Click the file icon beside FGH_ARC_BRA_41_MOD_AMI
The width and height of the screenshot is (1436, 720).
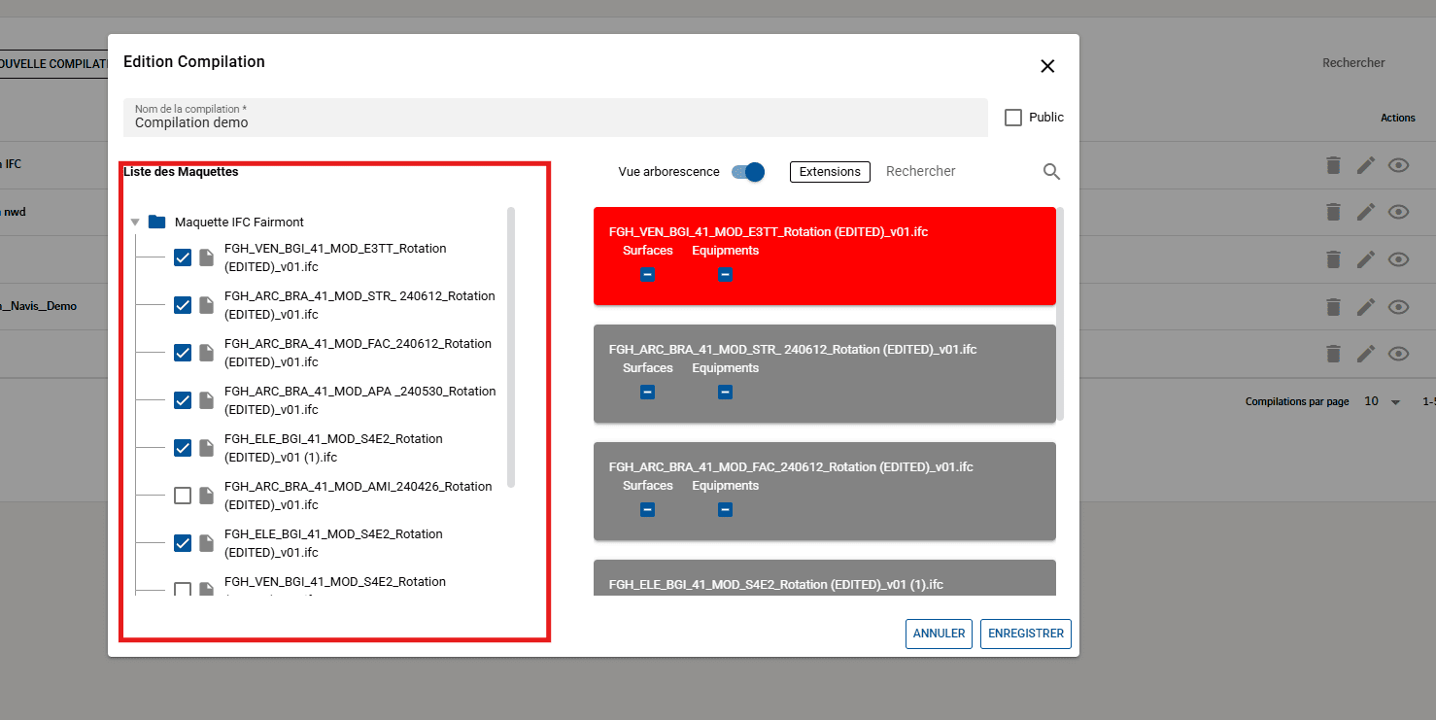pos(206,496)
